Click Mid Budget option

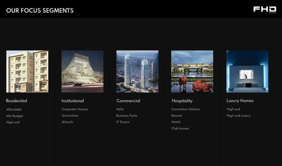[15, 116]
